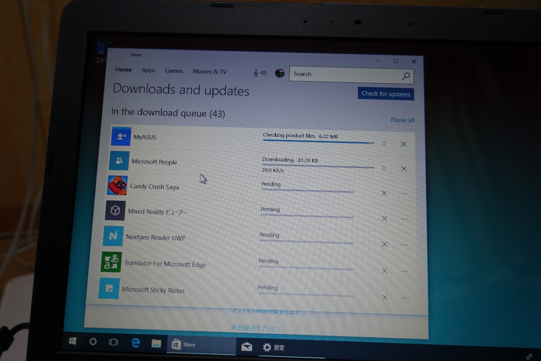Click the magnifier search icon

tap(406, 76)
